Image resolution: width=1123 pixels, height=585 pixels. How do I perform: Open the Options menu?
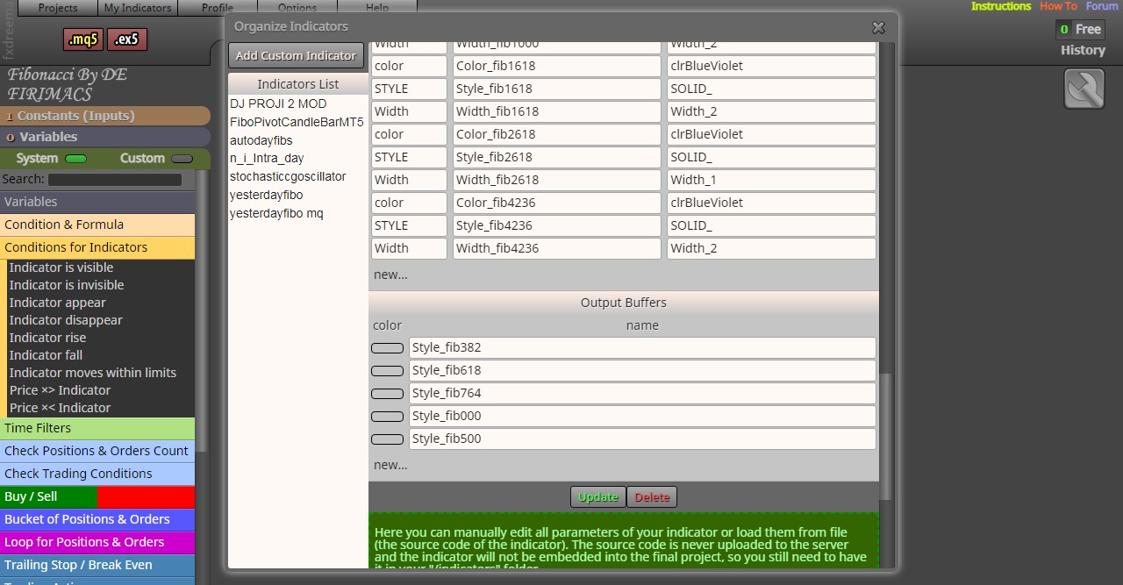[x=297, y=8]
